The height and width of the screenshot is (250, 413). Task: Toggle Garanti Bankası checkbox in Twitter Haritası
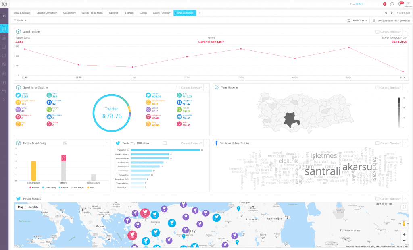pyautogui.click(x=377, y=199)
